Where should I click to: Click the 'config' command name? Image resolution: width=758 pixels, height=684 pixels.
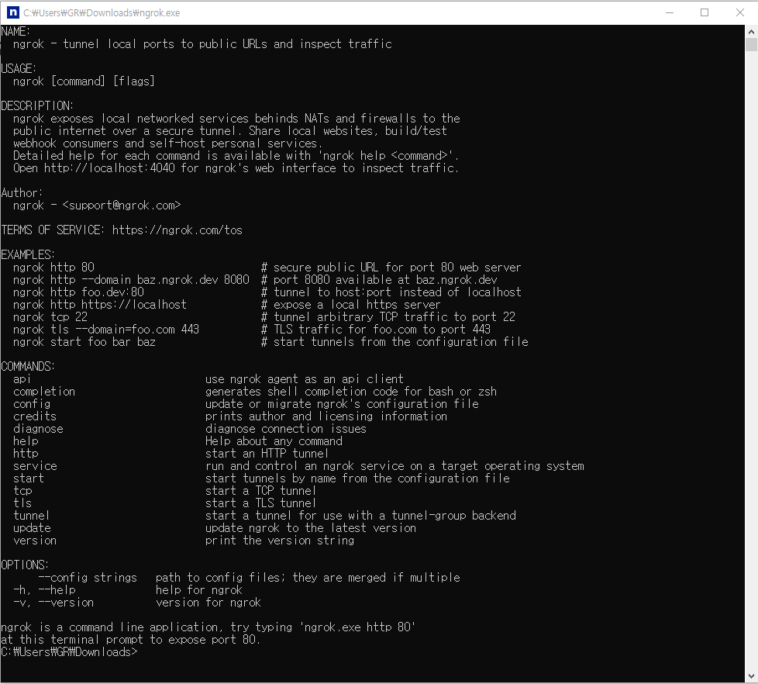click(32, 404)
